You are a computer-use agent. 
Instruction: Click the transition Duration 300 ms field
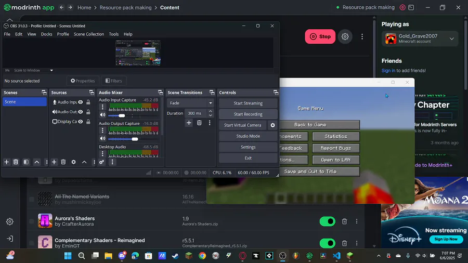click(196, 113)
